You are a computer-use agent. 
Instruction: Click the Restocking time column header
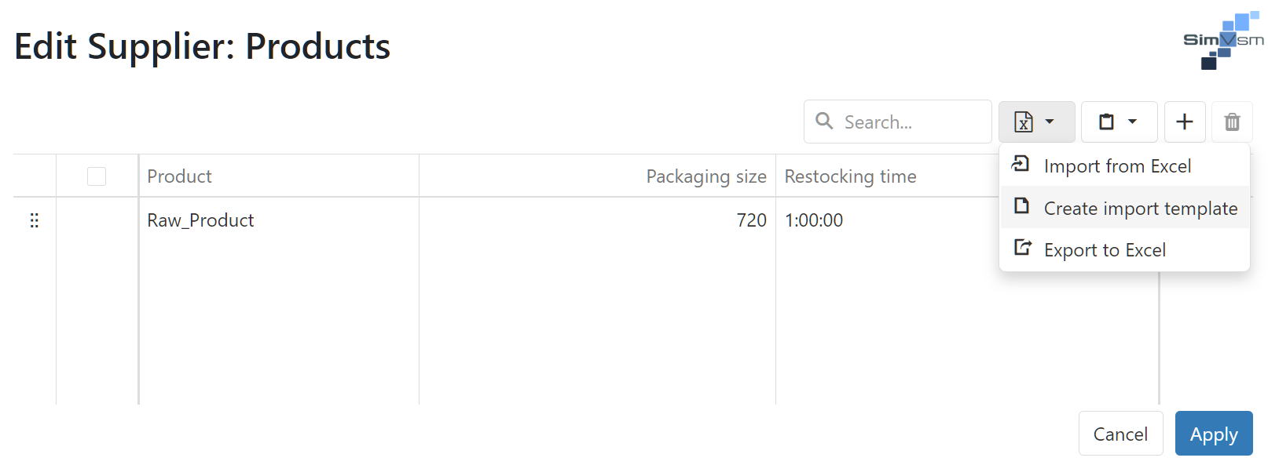pyautogui.click(x=850, y=176)
